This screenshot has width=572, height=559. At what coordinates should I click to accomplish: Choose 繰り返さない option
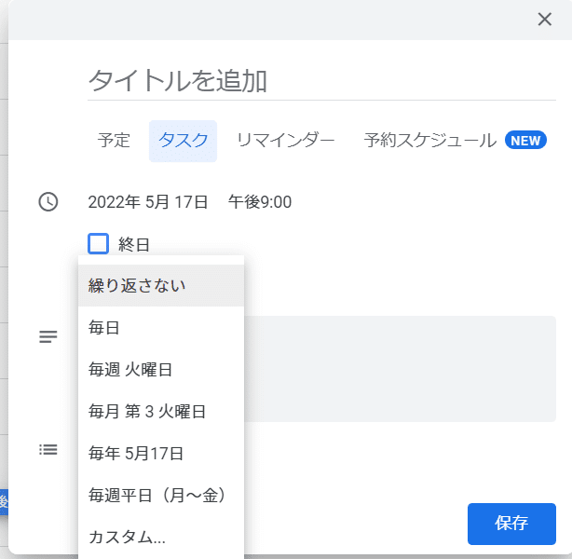pos(161,285)
